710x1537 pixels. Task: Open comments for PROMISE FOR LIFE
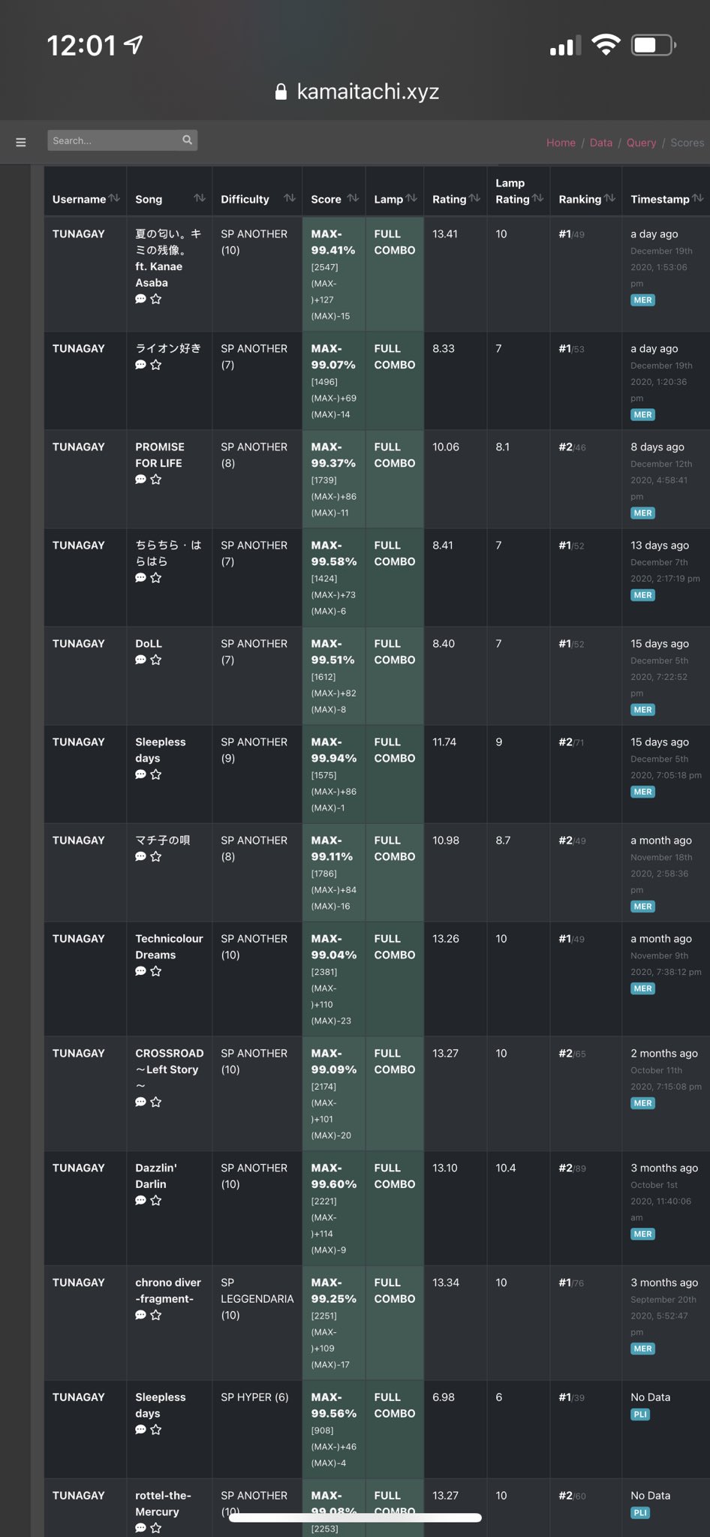140,480
